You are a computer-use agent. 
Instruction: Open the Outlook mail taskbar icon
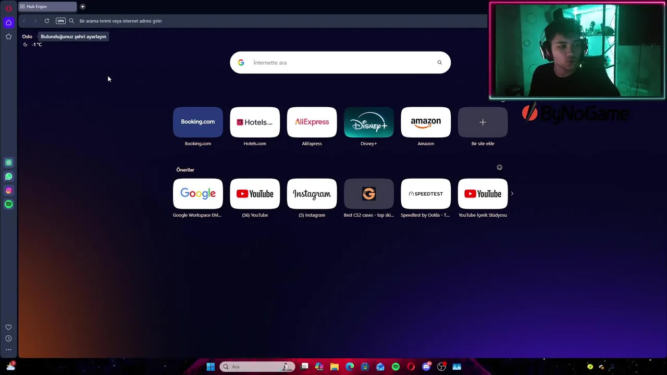[x=380, y=367]
